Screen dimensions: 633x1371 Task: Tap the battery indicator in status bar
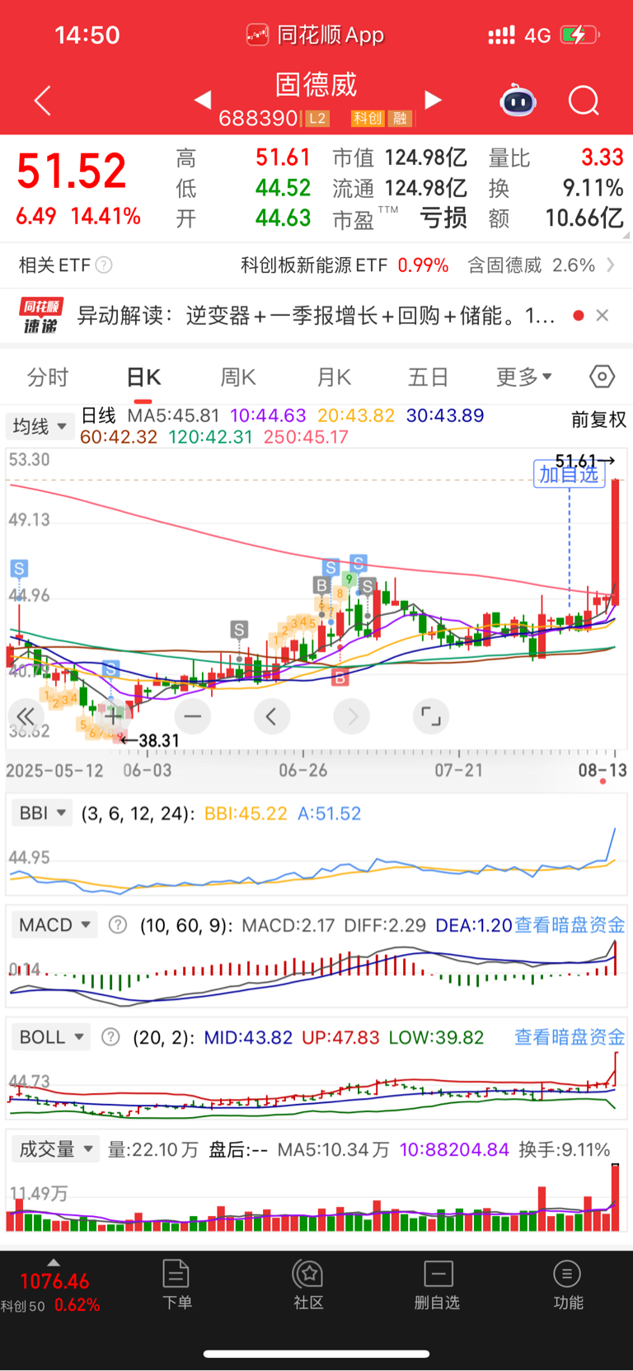(580, 35)
